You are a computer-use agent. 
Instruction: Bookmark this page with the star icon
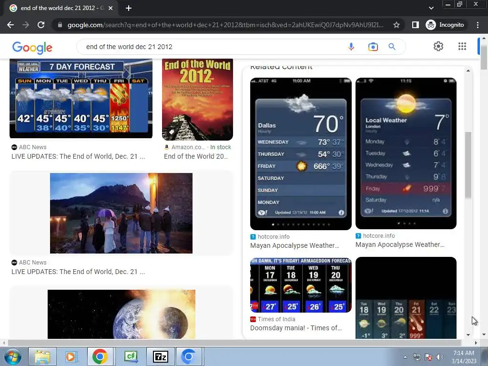click(x=396, y=25)
